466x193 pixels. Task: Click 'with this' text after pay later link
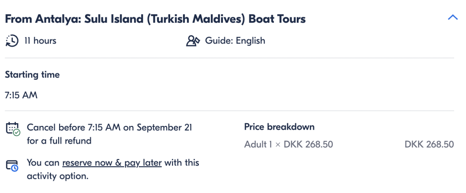(182, 163)
